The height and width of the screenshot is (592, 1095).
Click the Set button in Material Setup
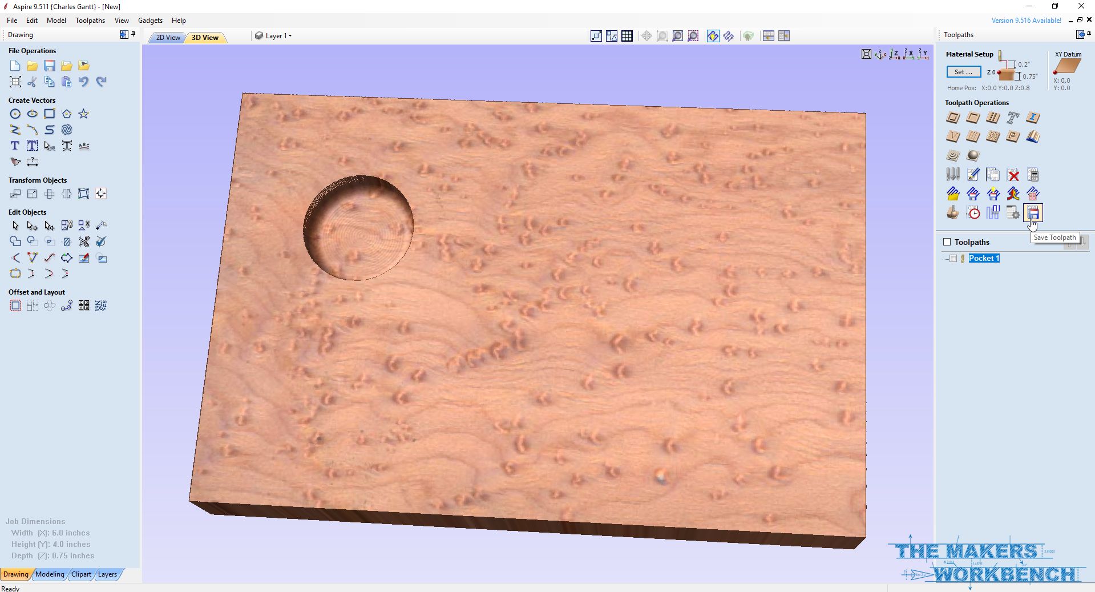(x=963, y=72)
